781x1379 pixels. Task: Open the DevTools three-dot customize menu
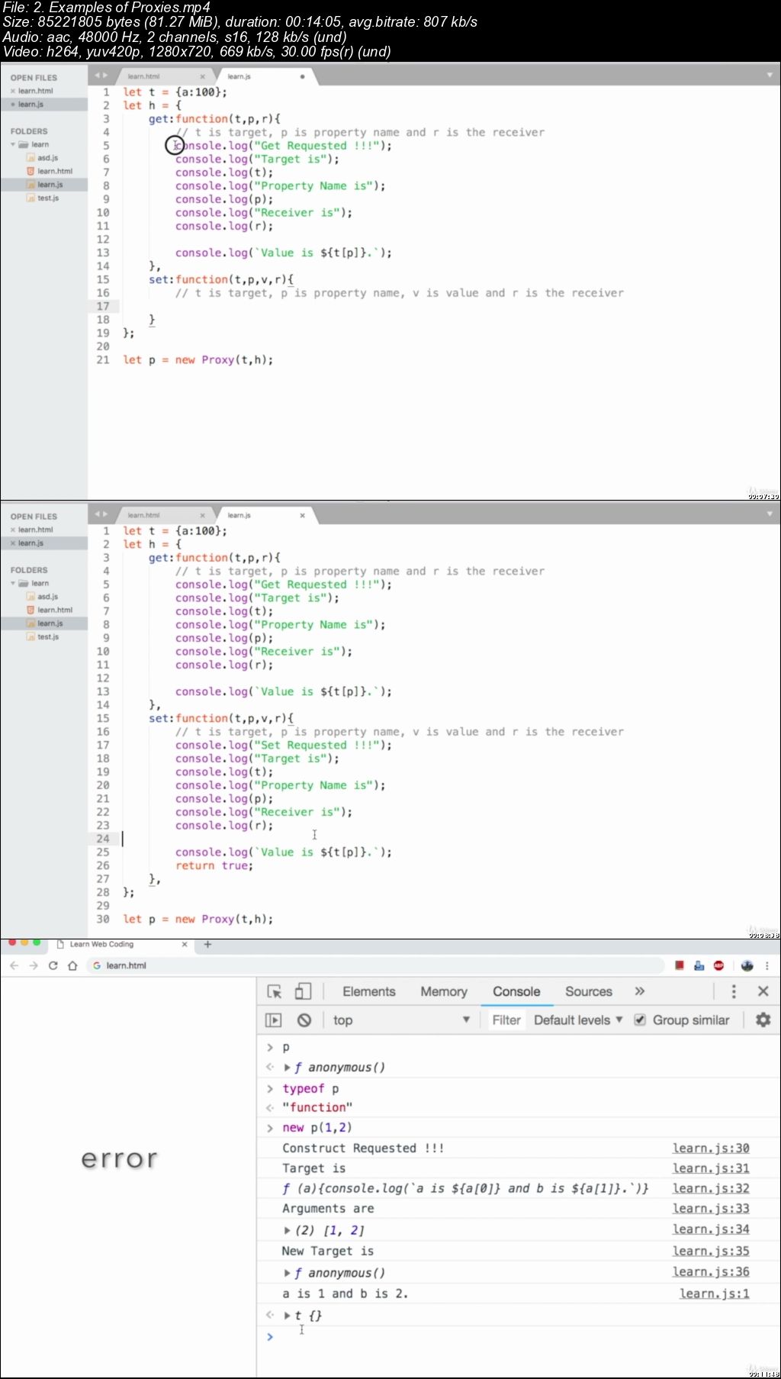pyautogui.click(x=734, y=991)
